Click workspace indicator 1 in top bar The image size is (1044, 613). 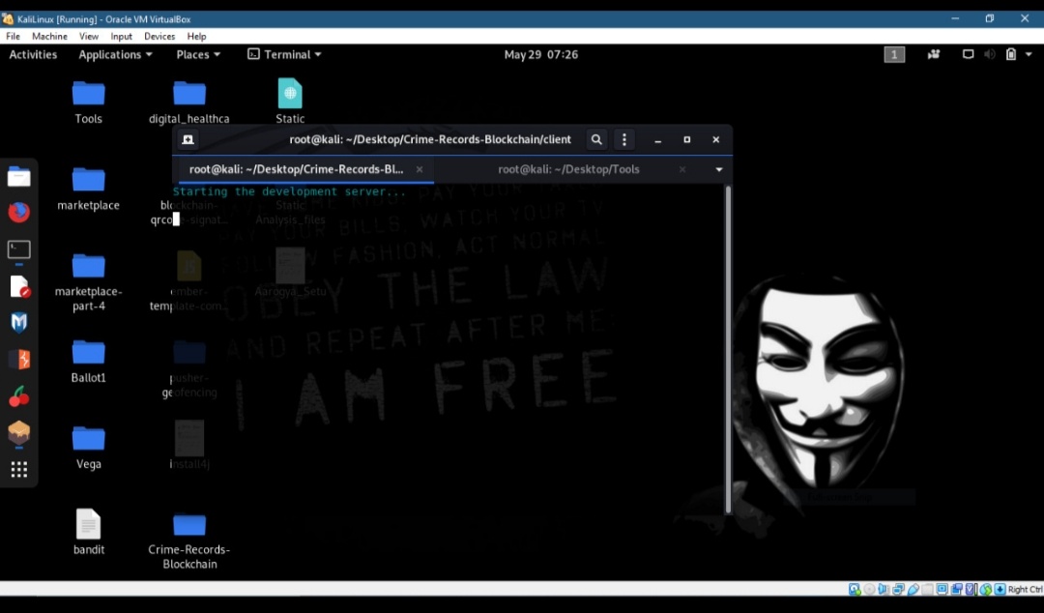pyautogui.click(x=894, y=55)
